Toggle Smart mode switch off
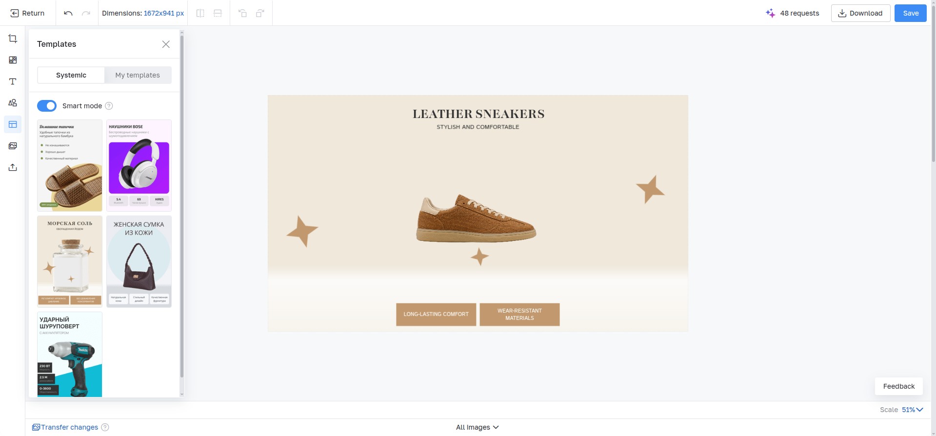 [x=47, y=106]
